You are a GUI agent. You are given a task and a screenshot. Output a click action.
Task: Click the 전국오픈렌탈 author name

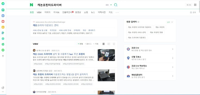[41, 92]
